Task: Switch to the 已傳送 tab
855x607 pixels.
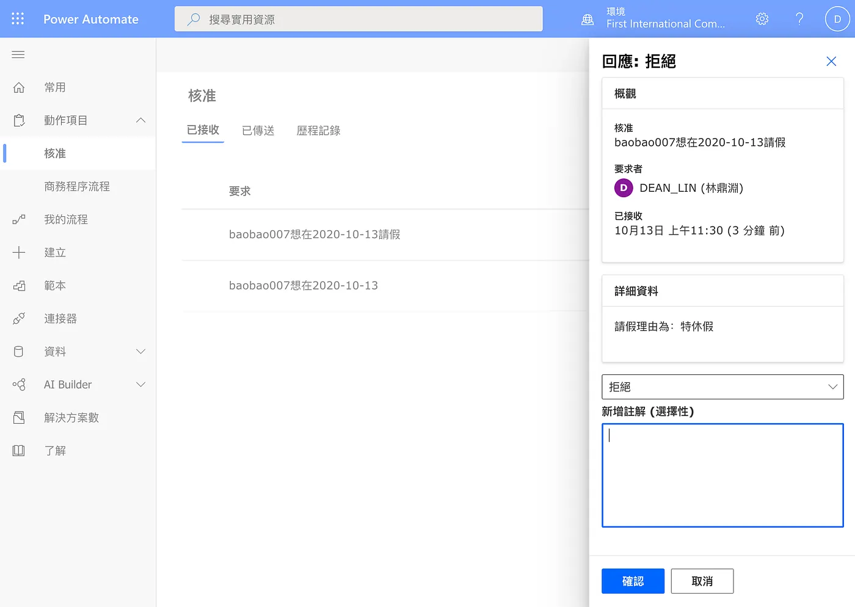Action: [x=258, y=130]
